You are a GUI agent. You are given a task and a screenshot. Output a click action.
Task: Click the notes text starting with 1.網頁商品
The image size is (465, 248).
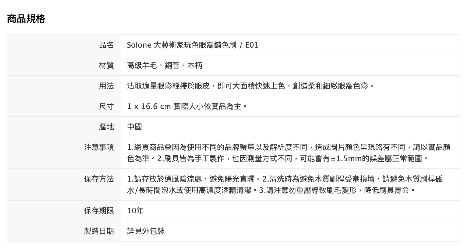tap(288, 147)
